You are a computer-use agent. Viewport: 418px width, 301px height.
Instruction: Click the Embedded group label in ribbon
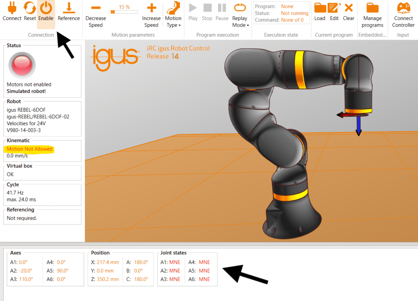[372, 35]
